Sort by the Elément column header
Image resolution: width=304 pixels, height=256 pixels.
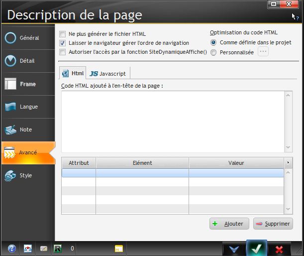142,163
